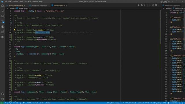The width and height of the screenshot is (185, 104).
Task: Open the Search view in activity bar
Action: (3, 11)
